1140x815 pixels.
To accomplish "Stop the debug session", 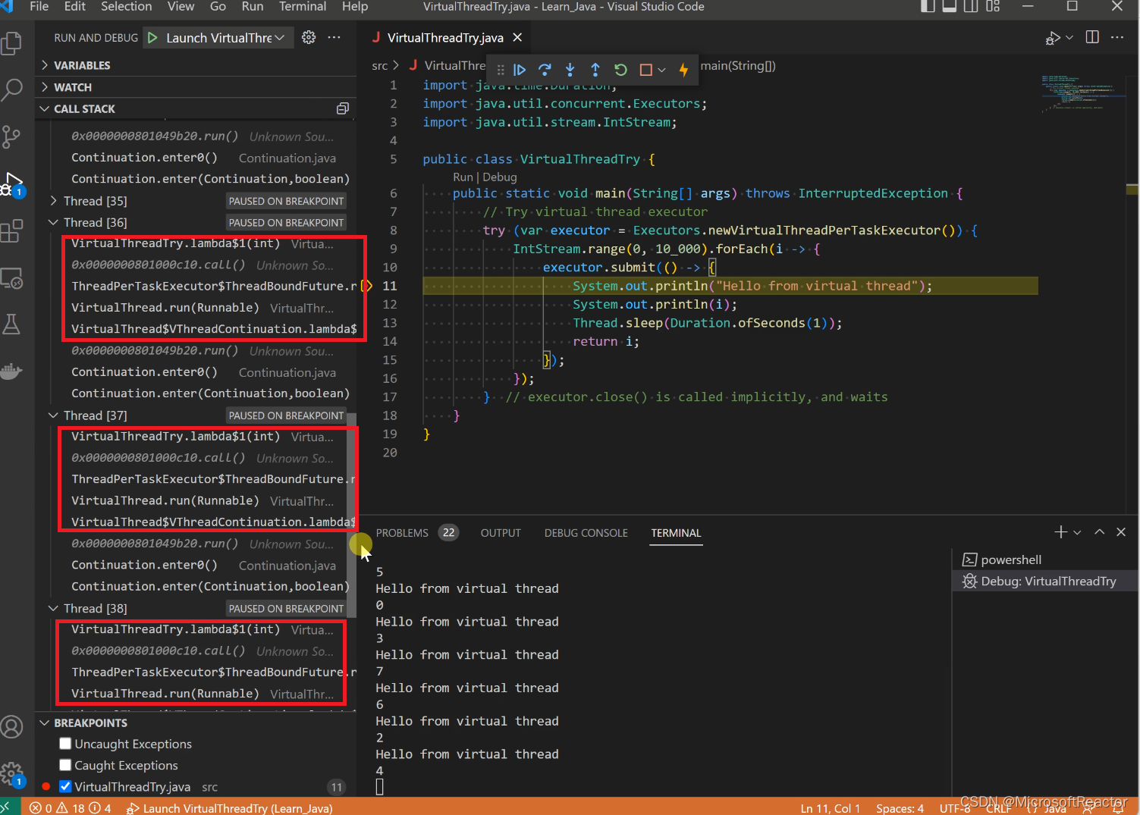I will pyautogui.click(x=645, y=70).
